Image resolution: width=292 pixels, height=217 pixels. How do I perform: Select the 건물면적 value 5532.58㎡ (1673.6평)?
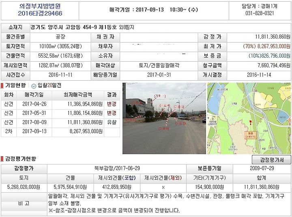coord(60,56)
